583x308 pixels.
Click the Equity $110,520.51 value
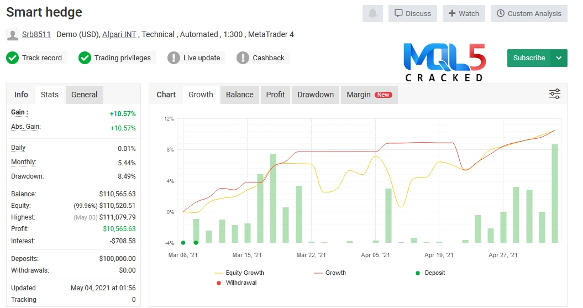click(x=118, y=205)
